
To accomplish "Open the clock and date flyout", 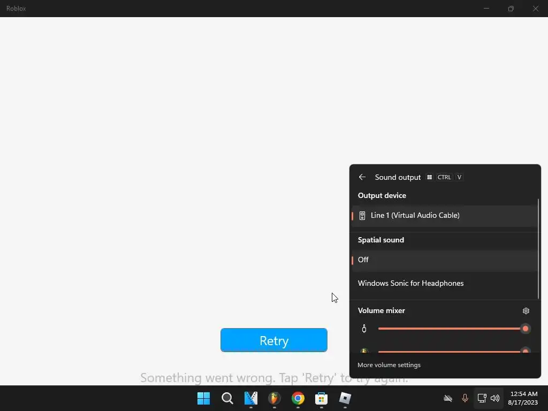I will click(523, 398).
